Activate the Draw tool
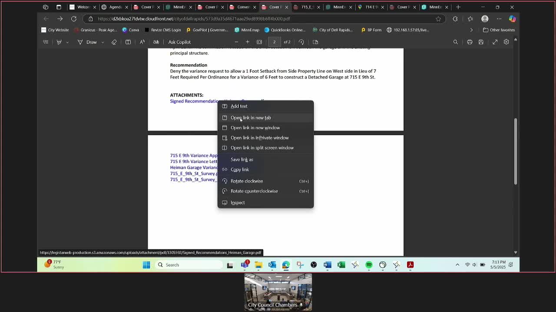The width and height of the screenshot is (556, 312). 87,42
